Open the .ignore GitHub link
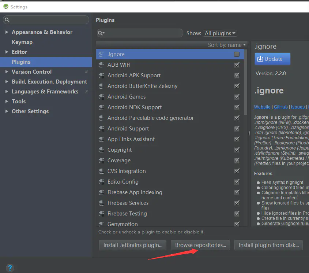Image resolution: width=309 pixels, height=273 pixels. 280,107
